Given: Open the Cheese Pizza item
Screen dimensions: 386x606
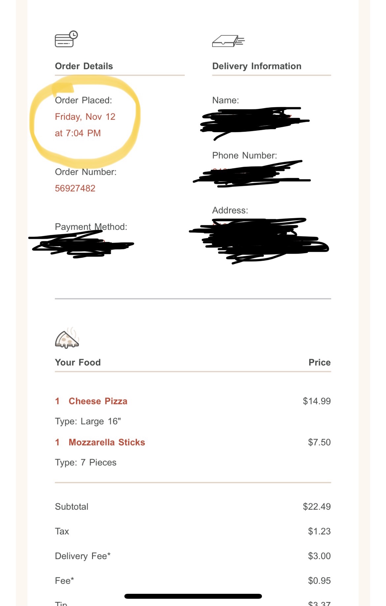Looking at the screenshot, I should pyautogui.click(x=98, y=401).
